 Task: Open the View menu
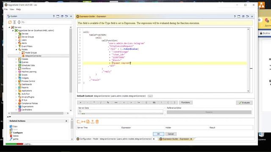12,9
